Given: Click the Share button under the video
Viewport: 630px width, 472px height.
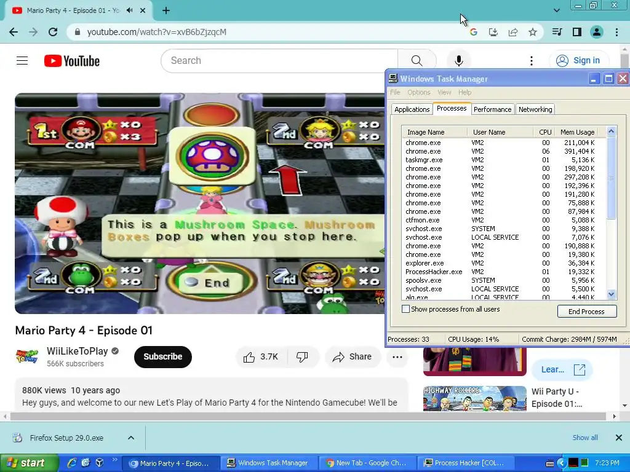Looking at the screenshot, I should (353, 357).
